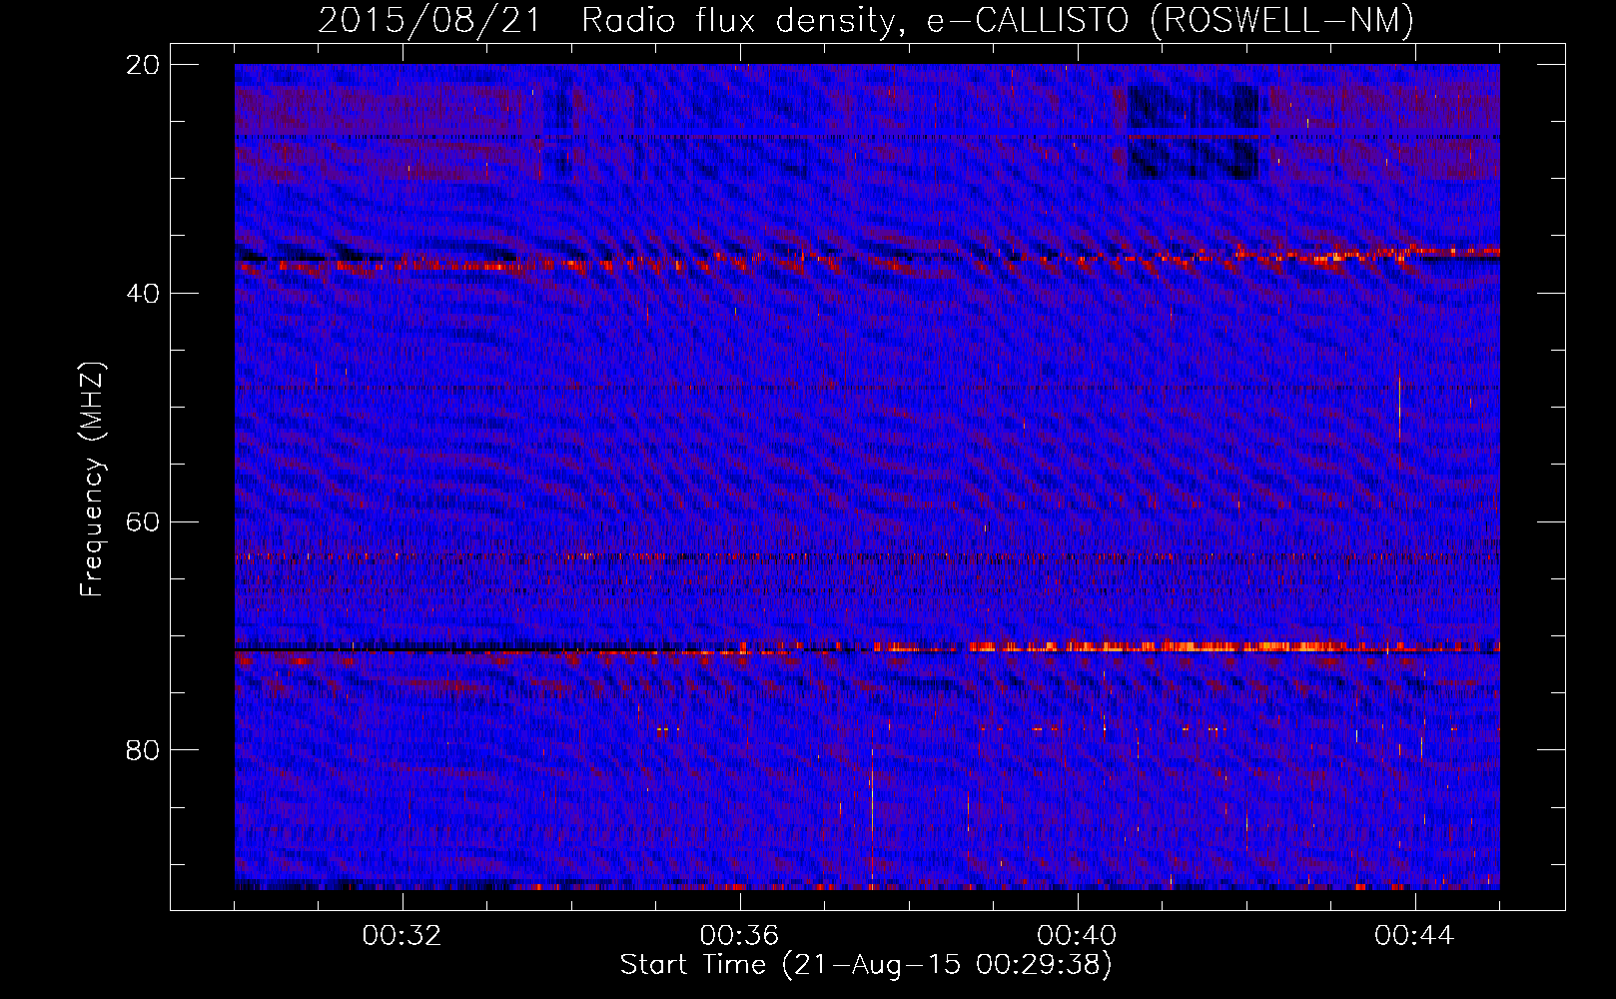Screen dimensions: 1616x999
Task: Click the dark rectangular patch near 25 MHz
Action: (1194, 132)
